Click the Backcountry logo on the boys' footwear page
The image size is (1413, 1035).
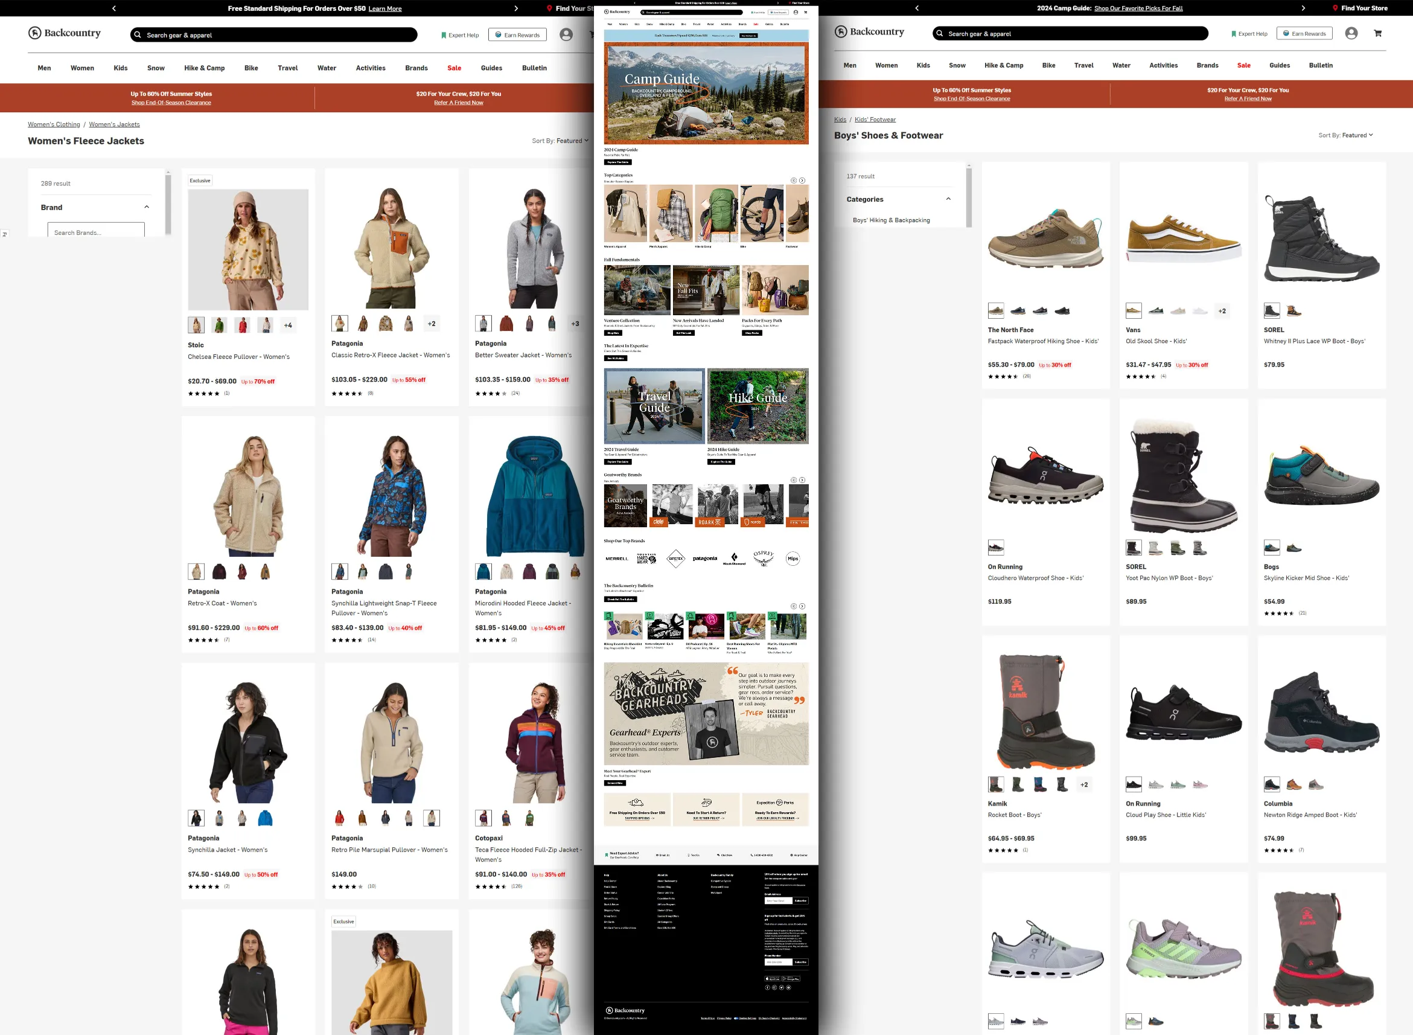[x=869, y=32]
